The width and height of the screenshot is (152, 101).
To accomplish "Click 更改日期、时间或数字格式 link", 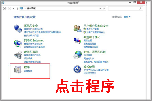I will coord(96,62).
